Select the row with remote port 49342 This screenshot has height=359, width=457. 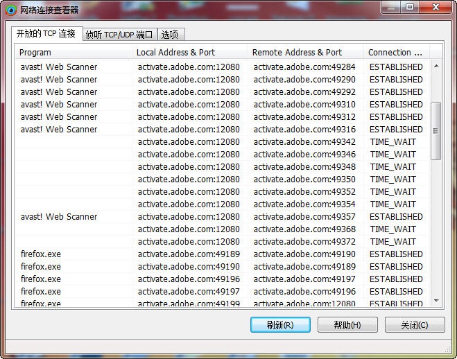[x=222, y=142]
